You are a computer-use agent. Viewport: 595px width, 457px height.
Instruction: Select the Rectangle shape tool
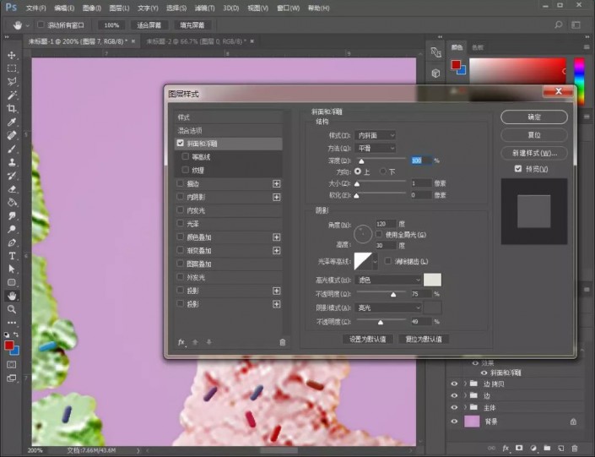[12, 282]
